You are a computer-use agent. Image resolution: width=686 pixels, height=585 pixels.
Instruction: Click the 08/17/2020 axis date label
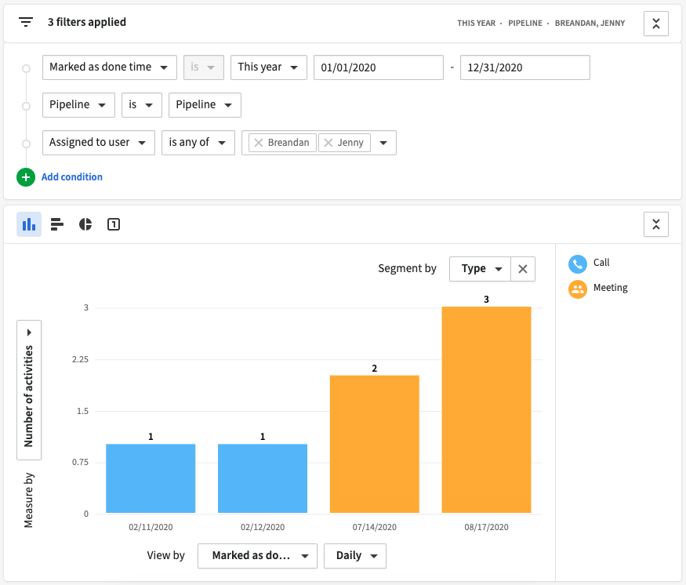tap(487, 527)
